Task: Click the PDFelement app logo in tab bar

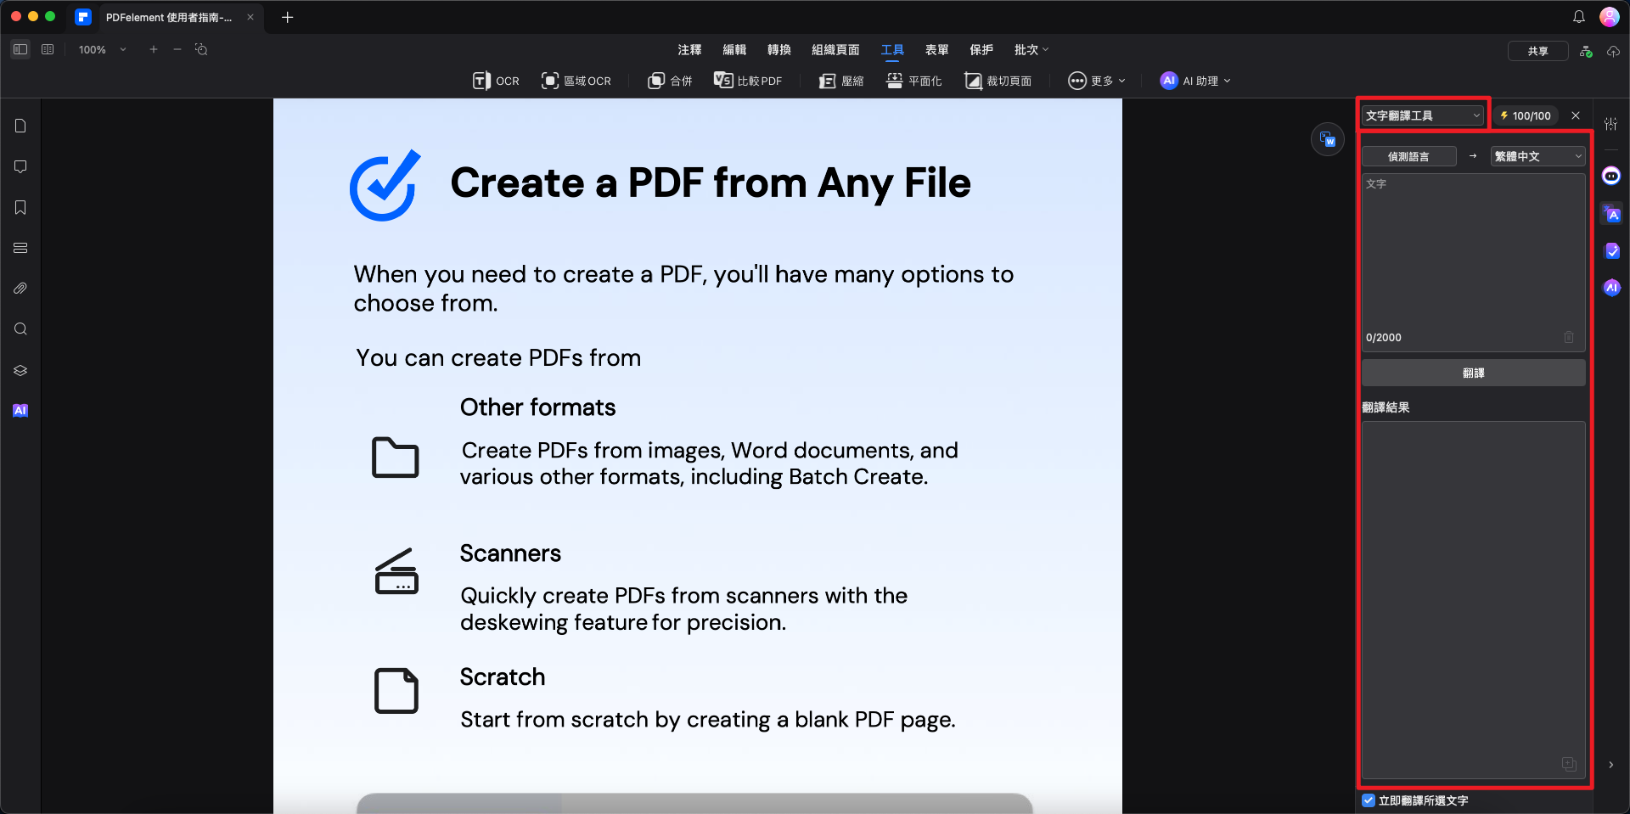Action: click(83, 17)
